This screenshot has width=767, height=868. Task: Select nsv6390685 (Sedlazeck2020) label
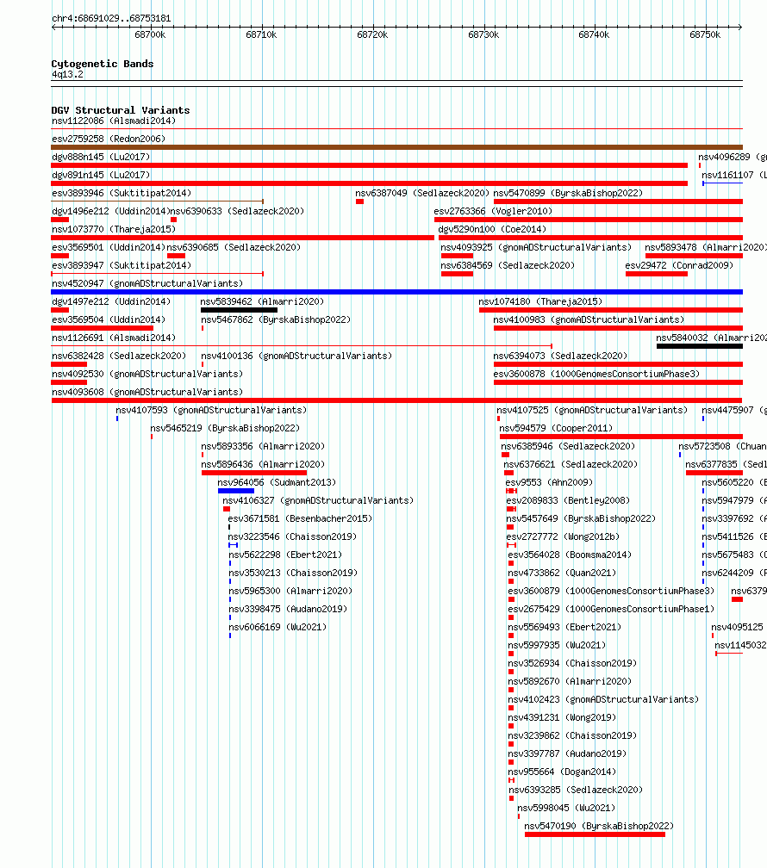point(234,247)
